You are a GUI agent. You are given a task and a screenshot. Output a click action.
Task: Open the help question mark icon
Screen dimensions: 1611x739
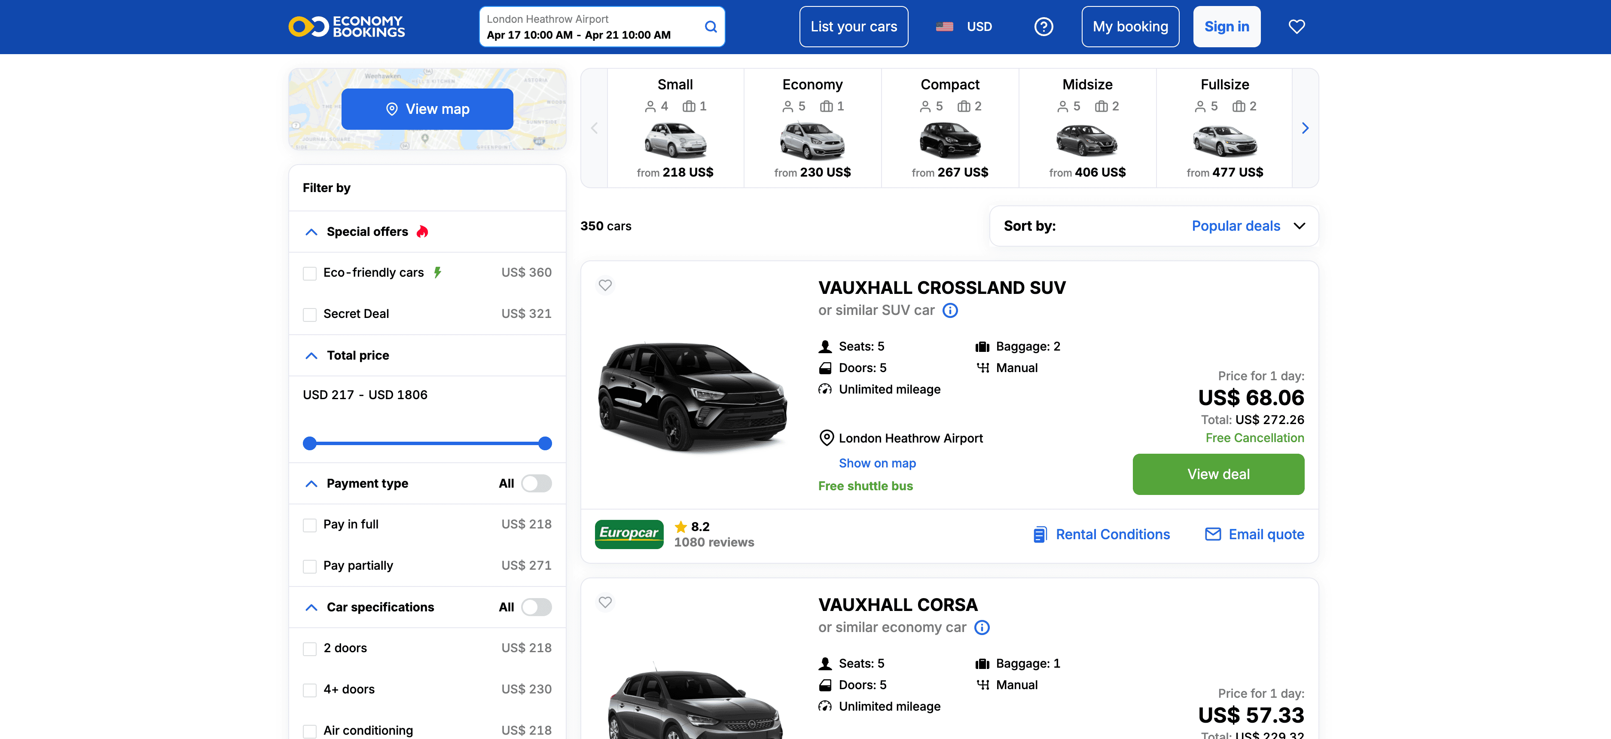tap(1043, 27)
